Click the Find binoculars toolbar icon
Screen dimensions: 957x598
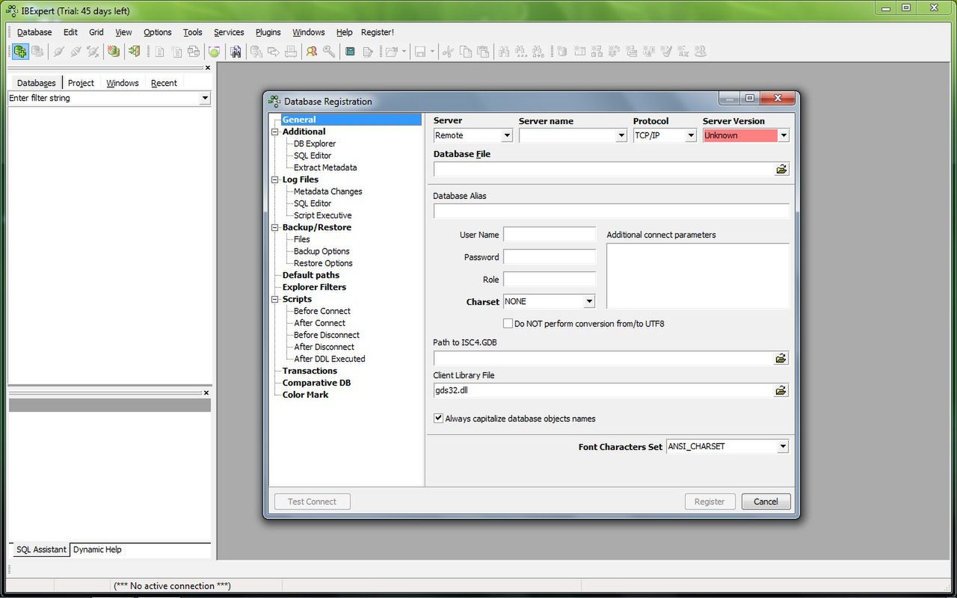(504, 52)
